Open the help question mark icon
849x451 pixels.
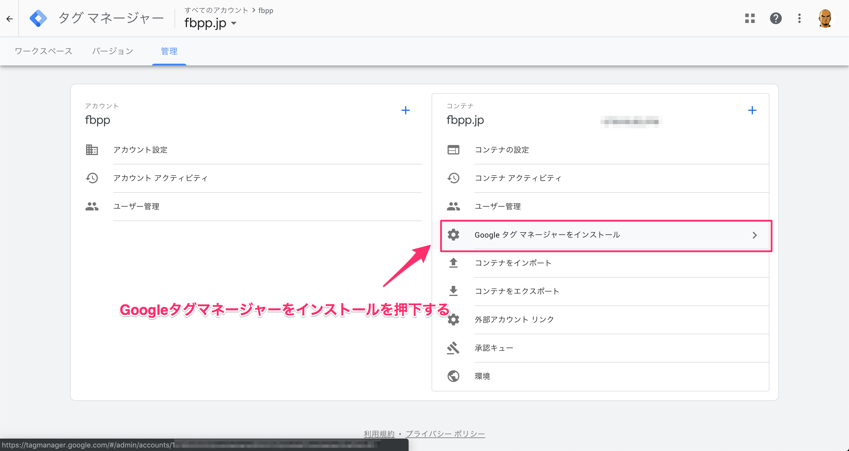pyautogui.click(x=776, y=18)
